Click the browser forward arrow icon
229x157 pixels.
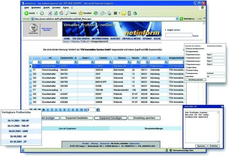click(42, 13)
